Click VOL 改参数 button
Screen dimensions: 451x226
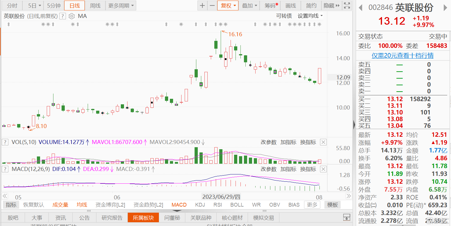point(269,142)
